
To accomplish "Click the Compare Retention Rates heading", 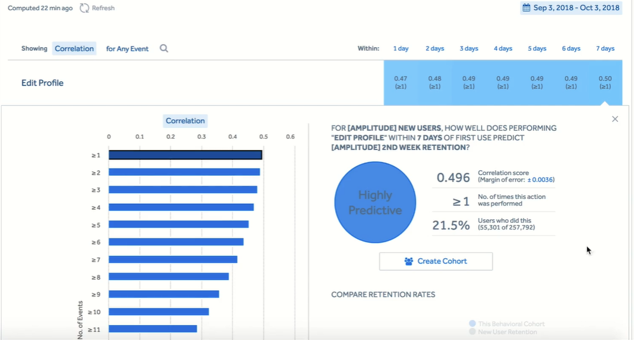I will (x=383, y=295).
